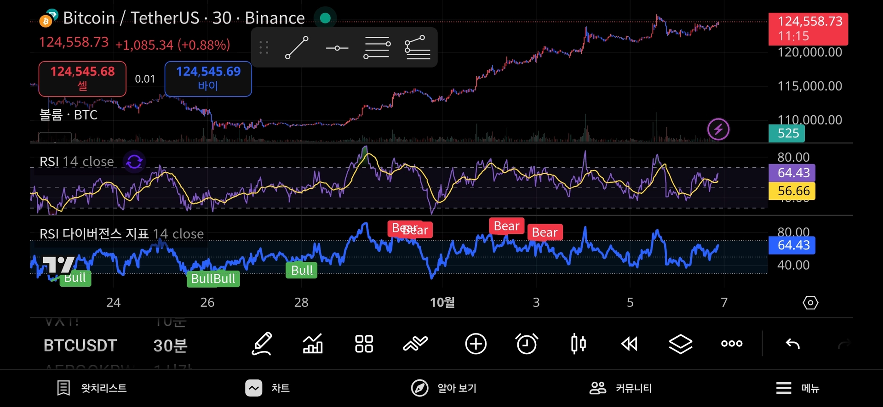Tap the blue buy button 124,545.69
This screenshot has width=883, height=407.
[x=208, y=79]
